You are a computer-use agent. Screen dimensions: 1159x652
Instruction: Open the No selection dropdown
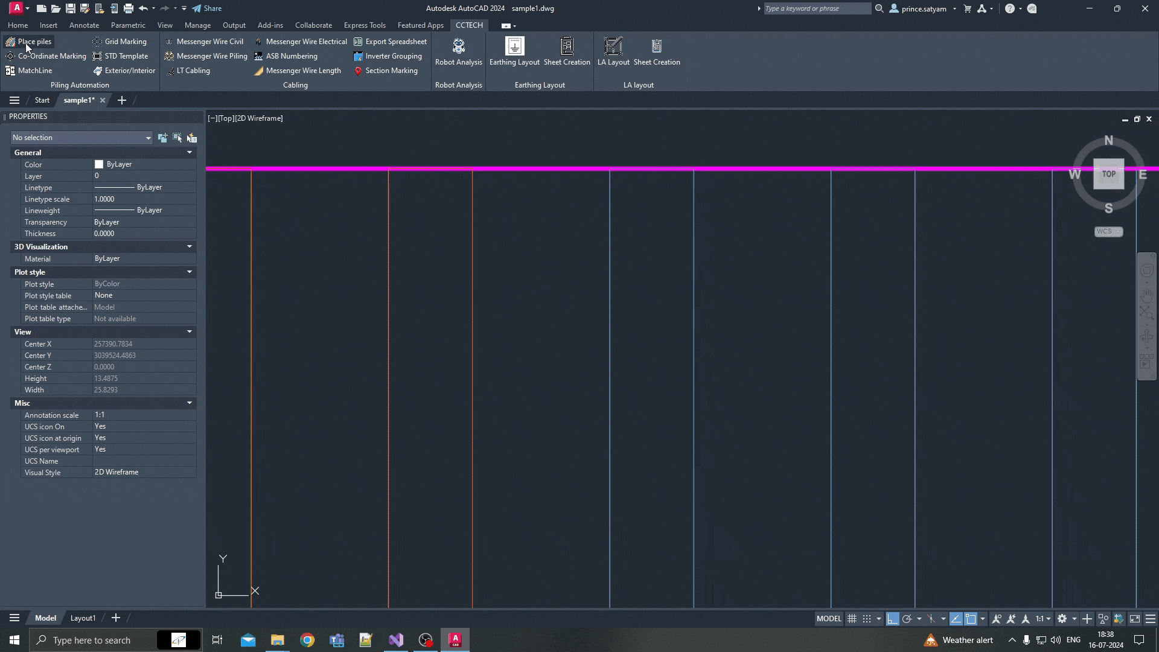(x=81, y=138)
